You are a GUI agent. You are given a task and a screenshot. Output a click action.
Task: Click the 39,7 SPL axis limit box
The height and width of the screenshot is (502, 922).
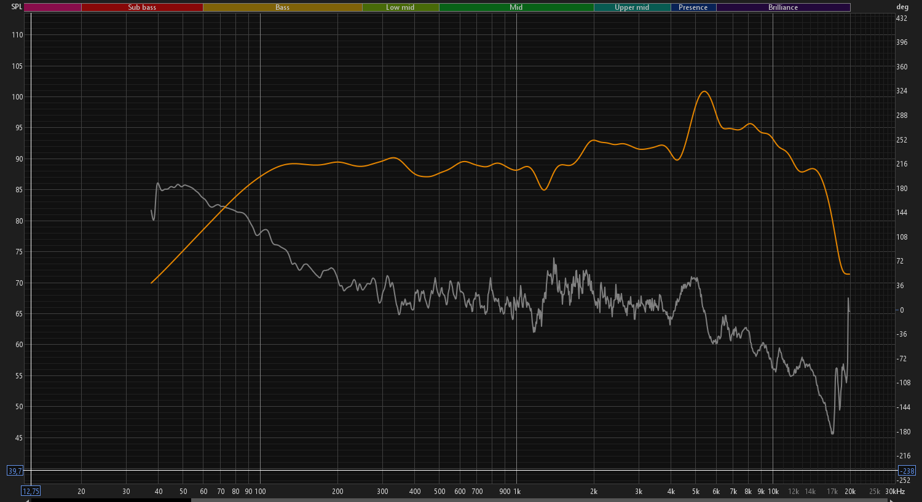[15, 471]
